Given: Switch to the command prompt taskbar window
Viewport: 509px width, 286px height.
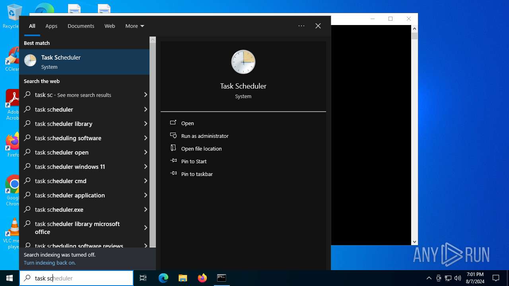Looking at the screenshot, I should [221, 278].
